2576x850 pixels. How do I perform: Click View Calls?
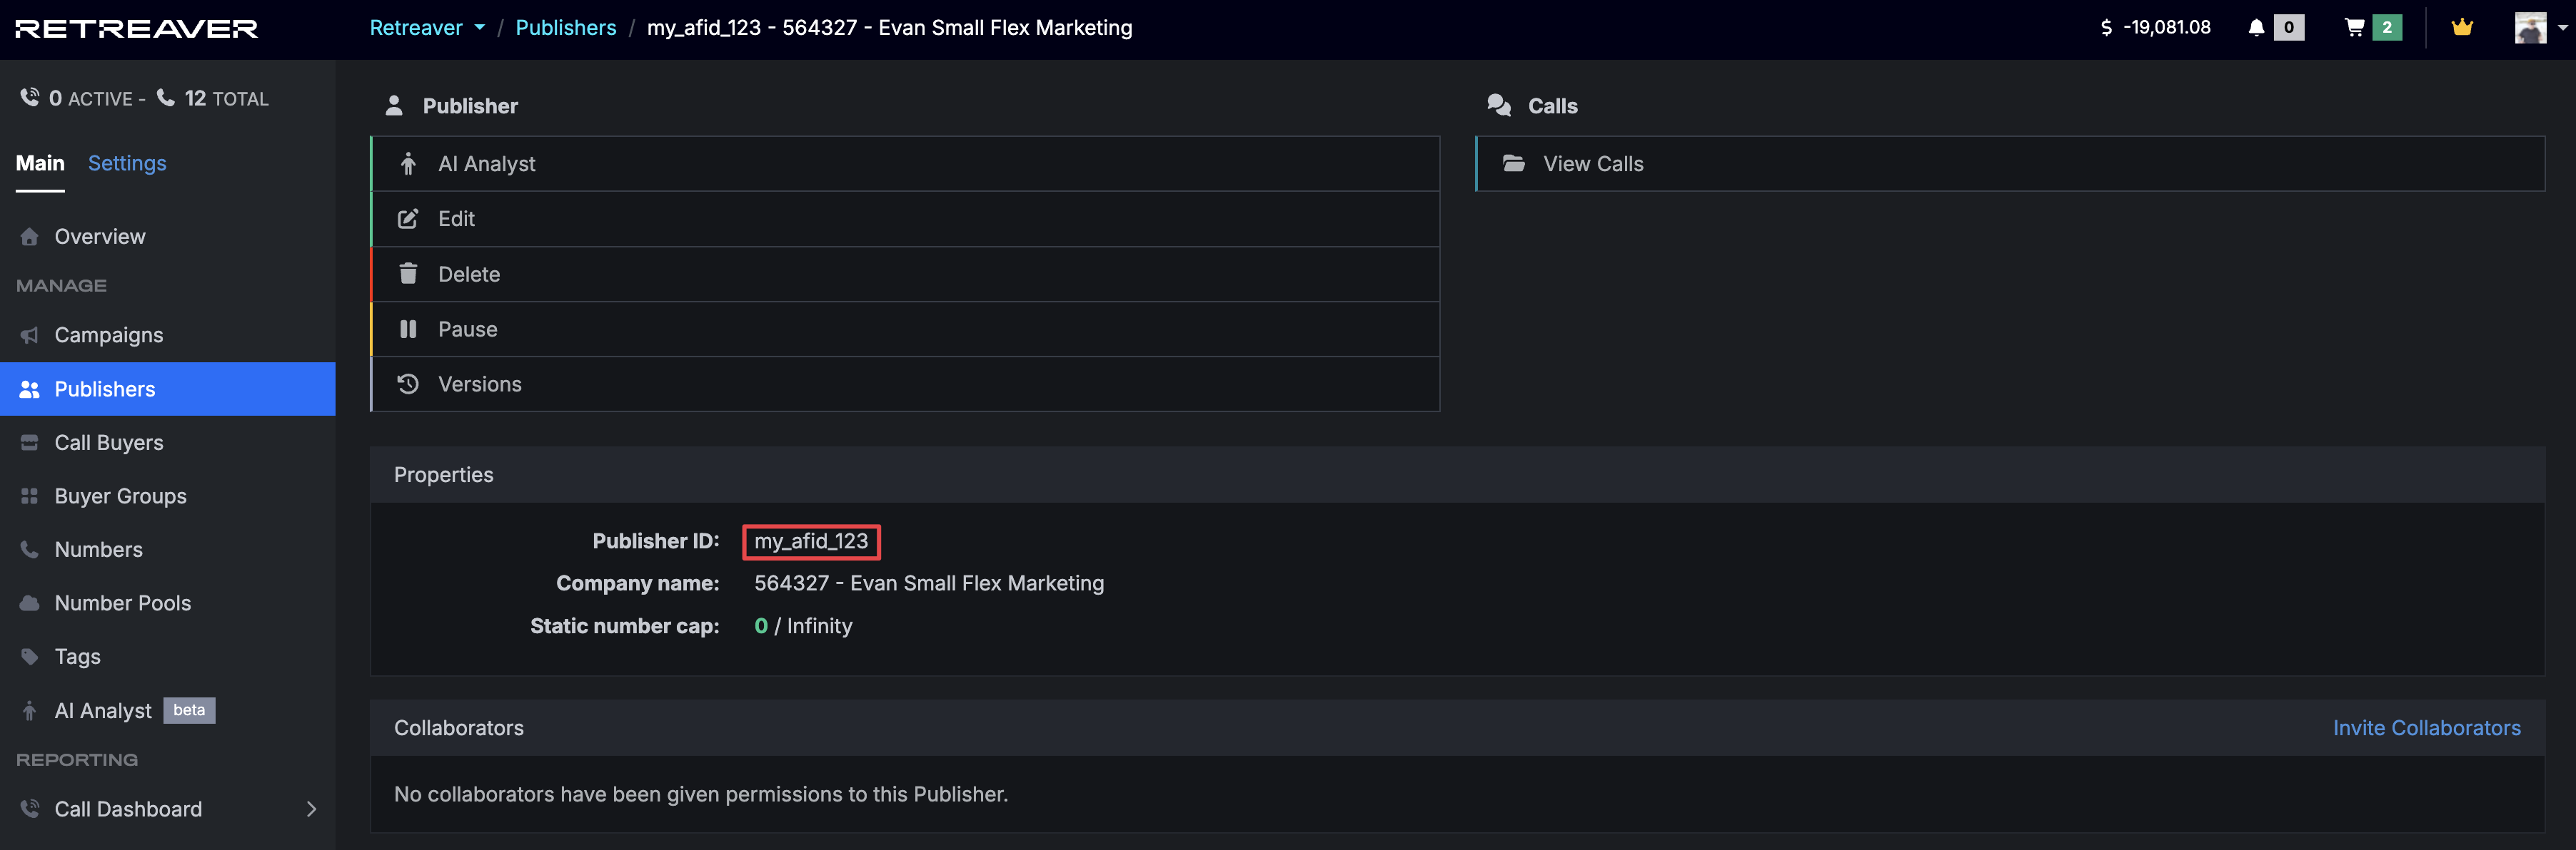[x=2011, y=164]
